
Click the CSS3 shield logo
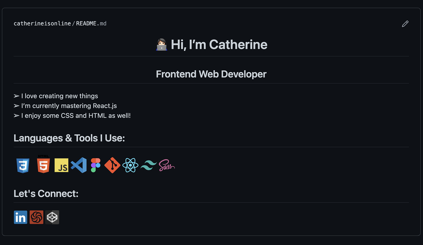(x=23, y=166)
